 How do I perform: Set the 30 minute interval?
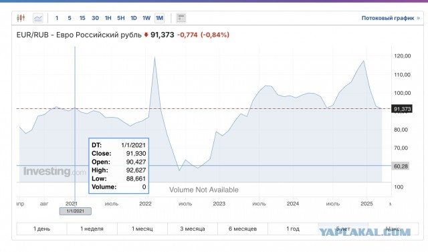click(x=95, y=18)
